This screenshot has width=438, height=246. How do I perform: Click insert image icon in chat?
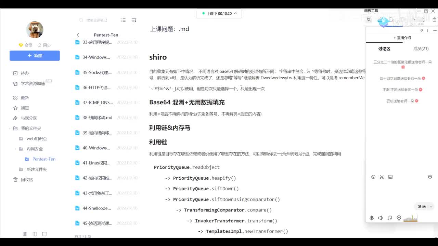[x=390, y=177]
